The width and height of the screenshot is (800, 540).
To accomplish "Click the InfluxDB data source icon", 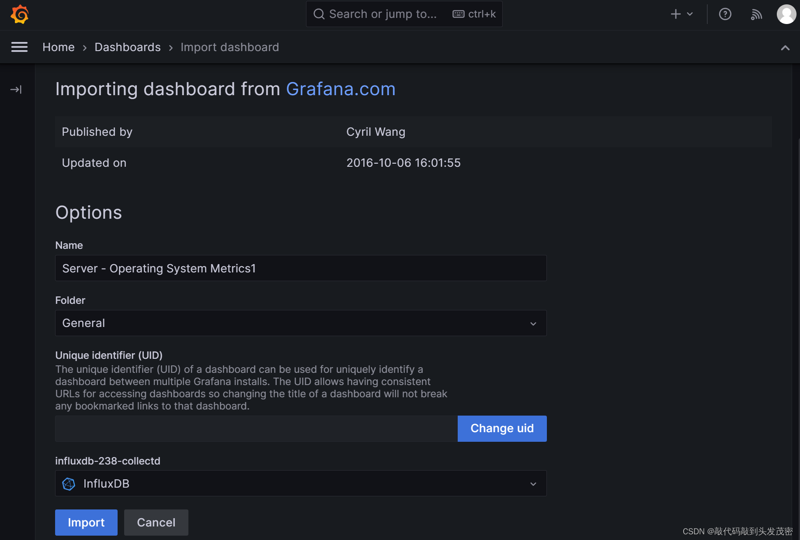I will [x=69, y=484].
